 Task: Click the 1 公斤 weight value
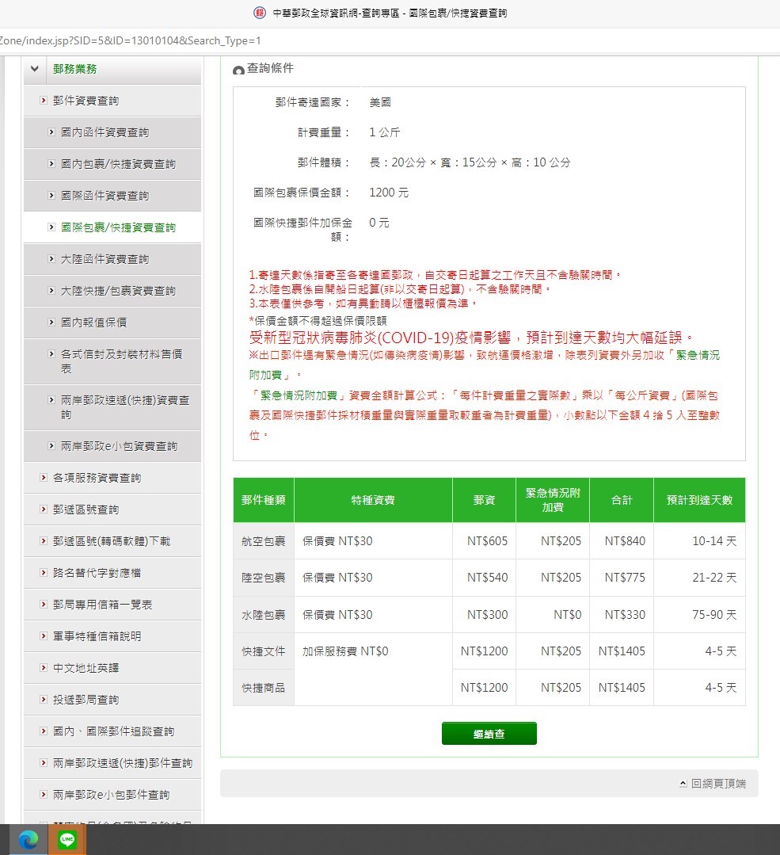(x=384, y=132)
